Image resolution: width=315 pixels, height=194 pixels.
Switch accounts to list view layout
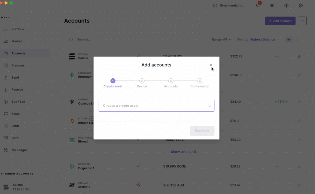[289, 39]
